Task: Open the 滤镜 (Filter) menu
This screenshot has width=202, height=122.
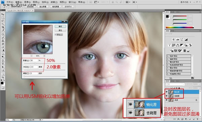Action: [54, 2]
